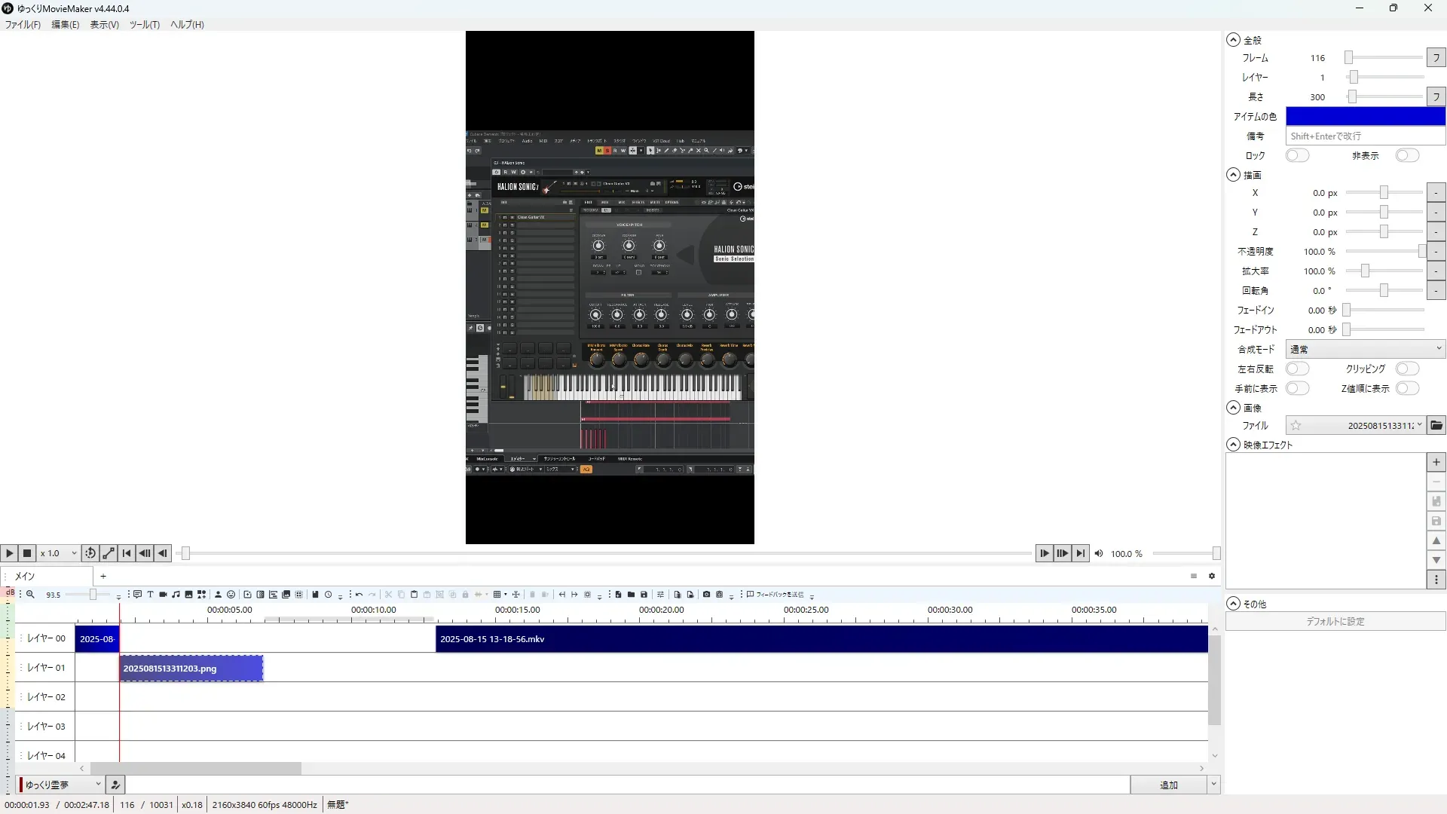Viewport: 1447px width, 814px height.
Task: Click the undo arrow in timeline toolbar
Action: click(359, 595)
